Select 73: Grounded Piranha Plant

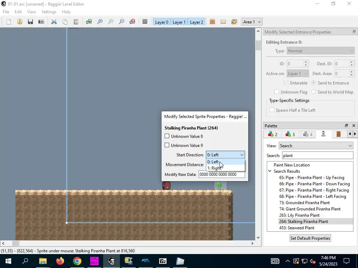tap(305, 203)
